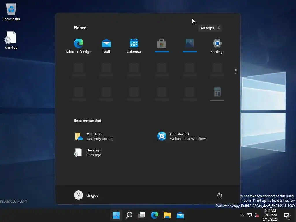Click the Power button in Start
The image size is (296, 222).
pyautogui.click(x=220, y=195)
